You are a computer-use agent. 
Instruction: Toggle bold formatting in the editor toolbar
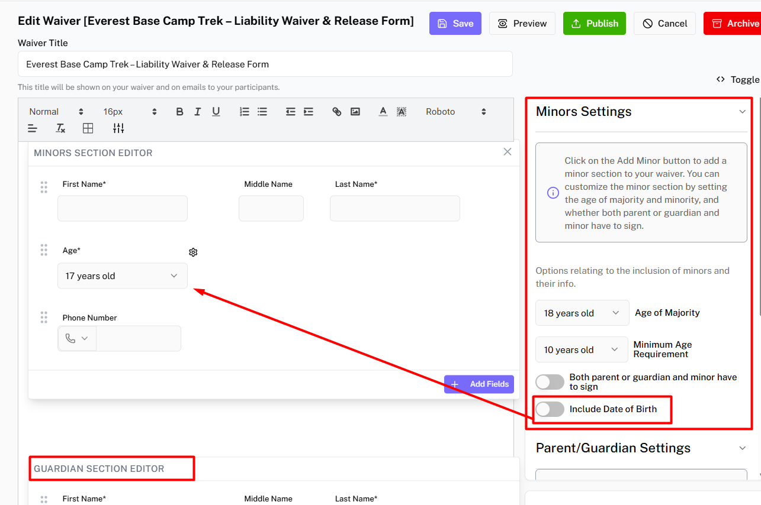pyautogui.click(x=179, y=112)
